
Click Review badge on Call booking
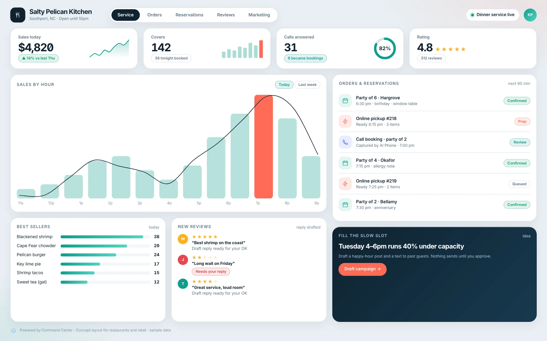(x=520, y=142)
